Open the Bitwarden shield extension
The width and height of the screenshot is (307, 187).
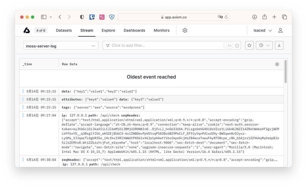click(x=112, y=17)
